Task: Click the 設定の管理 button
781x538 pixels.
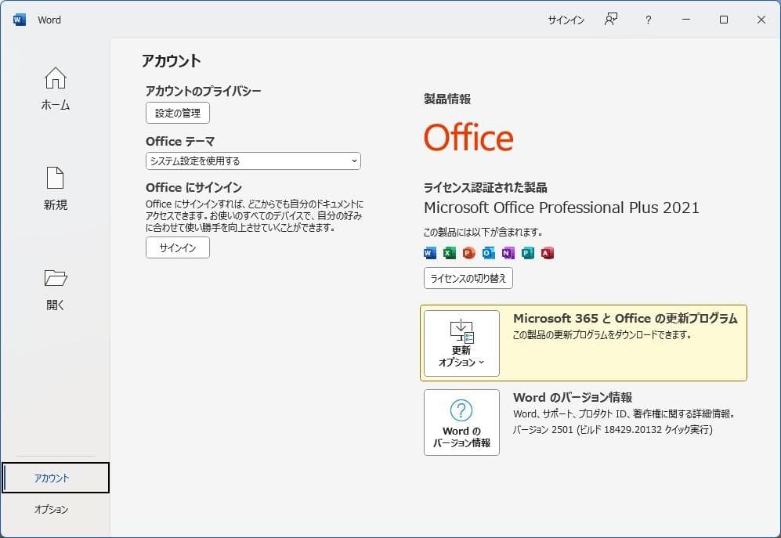Action: pos(177,113)
